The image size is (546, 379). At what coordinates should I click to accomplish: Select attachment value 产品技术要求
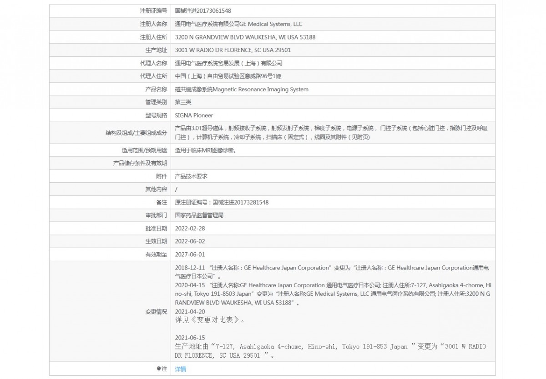pyautogui.click(x=191, y=176)
